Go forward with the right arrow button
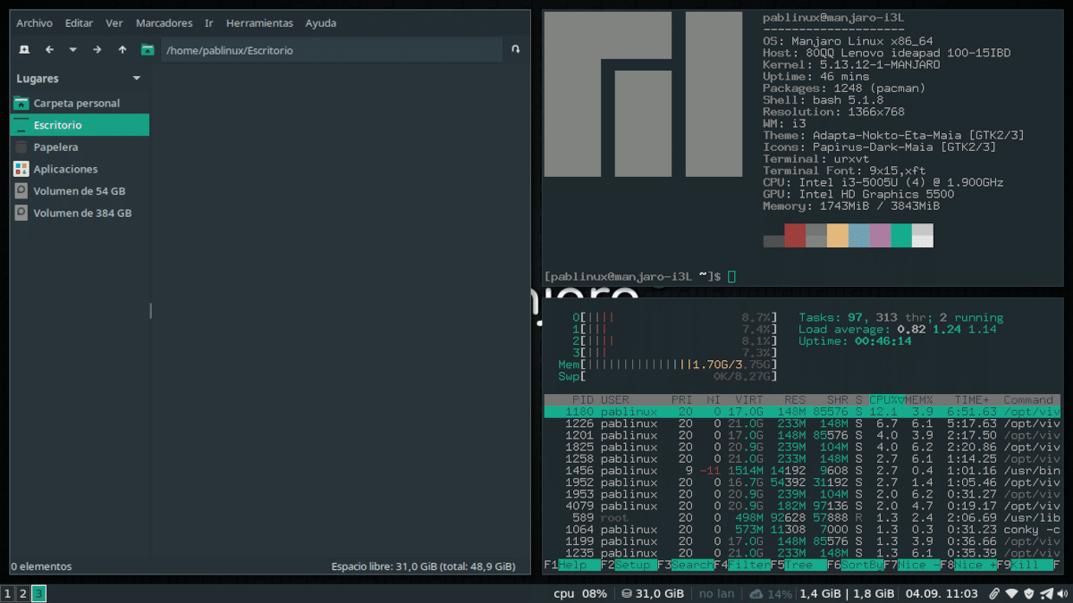 pos(97,50)
